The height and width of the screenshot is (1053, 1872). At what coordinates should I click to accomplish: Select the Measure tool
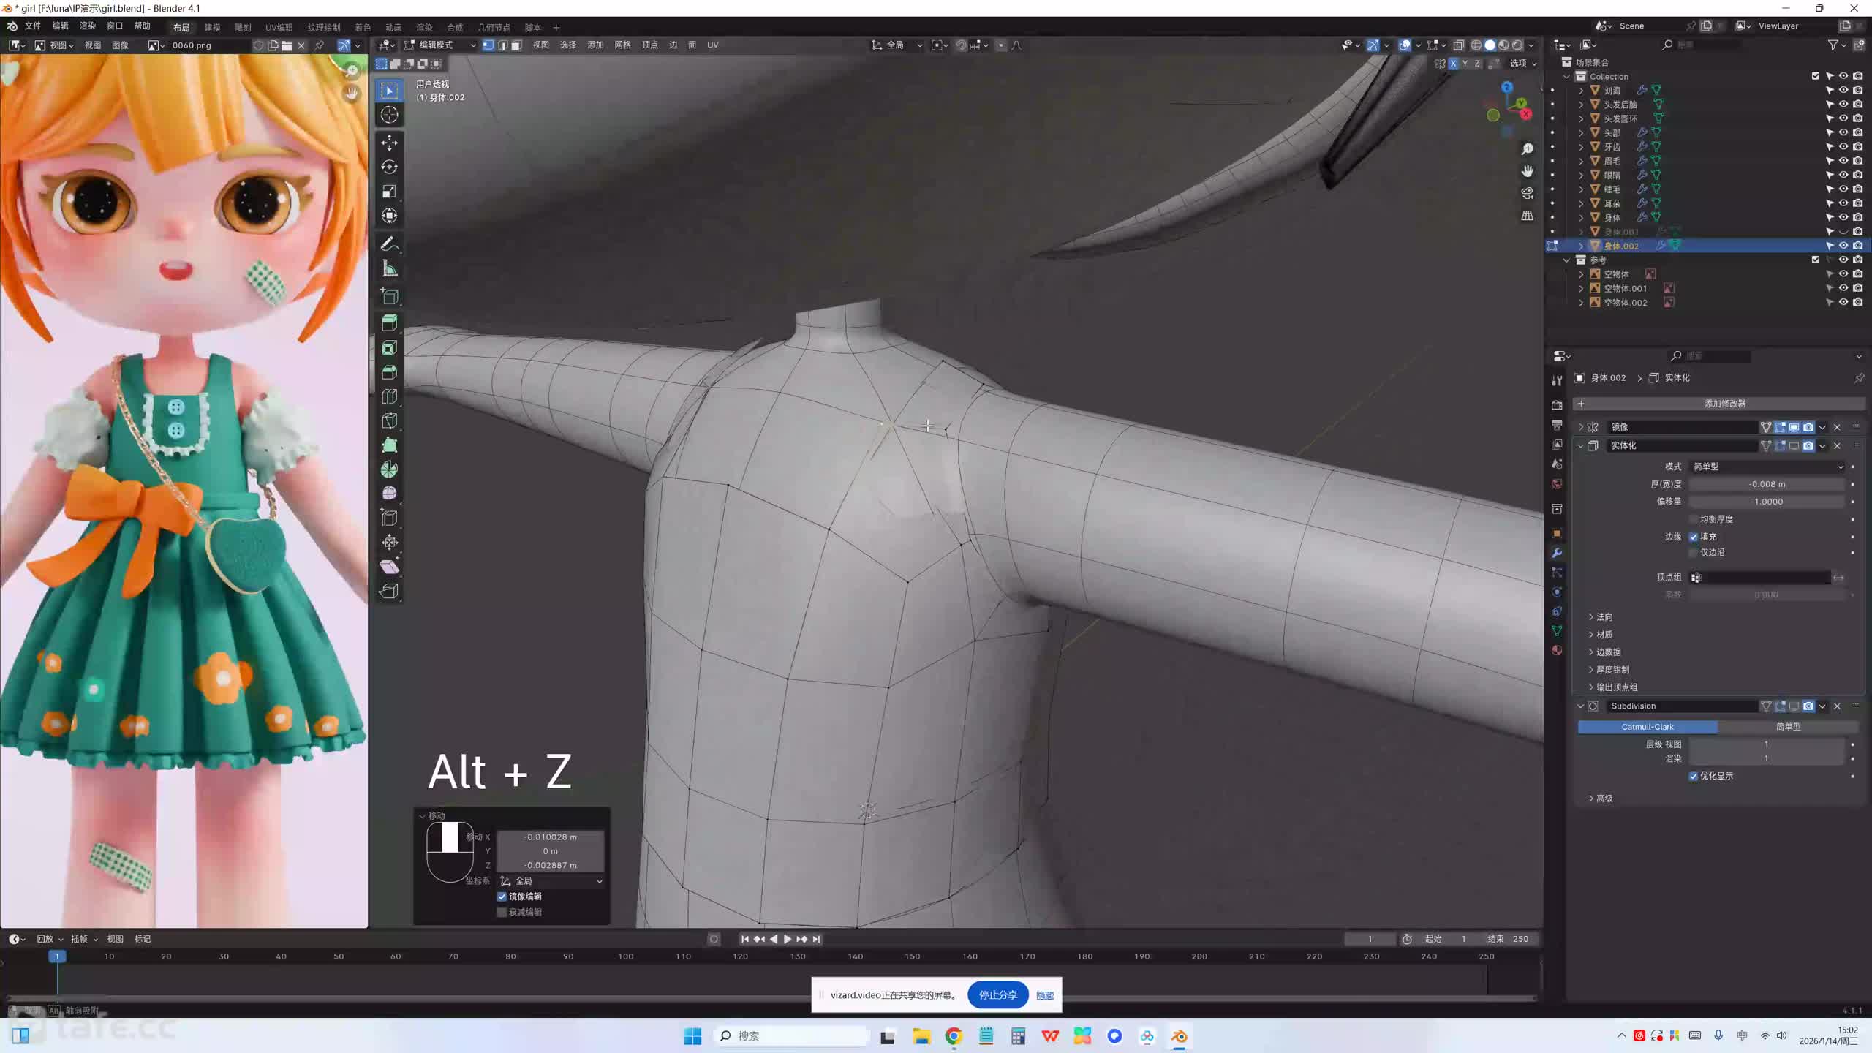coord(389,269)
